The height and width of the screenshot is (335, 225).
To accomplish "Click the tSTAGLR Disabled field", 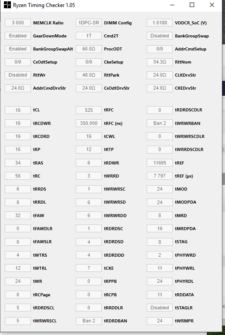I will coord(160,308).
